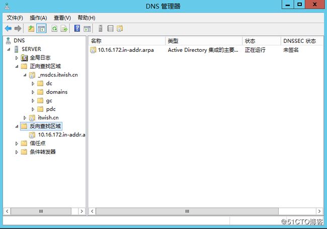Click the domains folder icon

click(40, 92)
